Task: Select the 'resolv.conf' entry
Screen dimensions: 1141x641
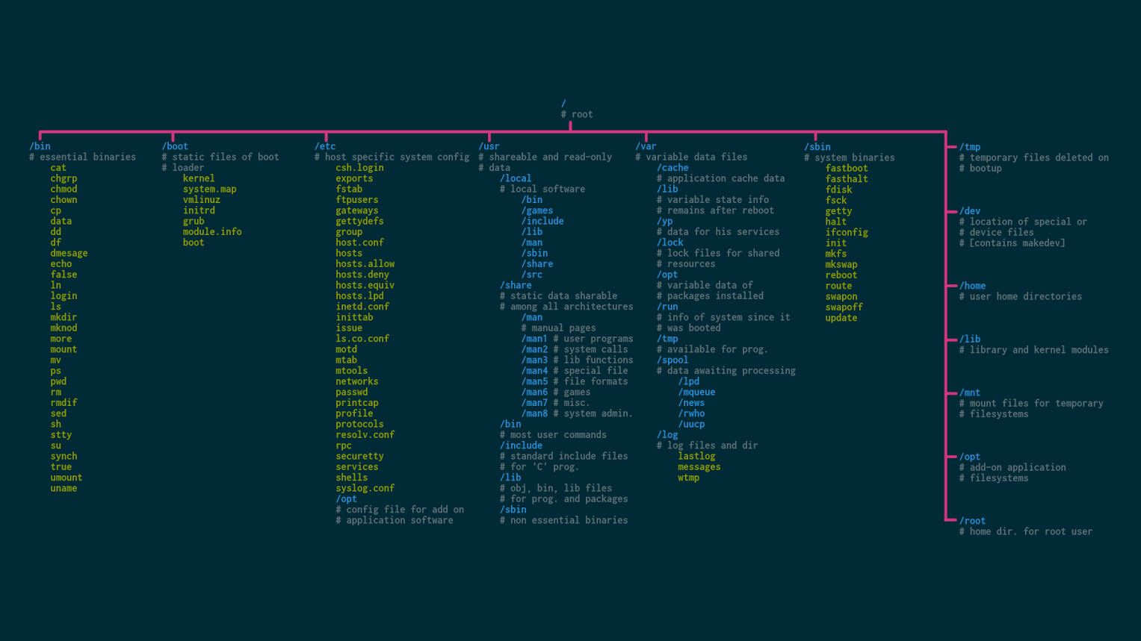Action: (x=365, y=434)
